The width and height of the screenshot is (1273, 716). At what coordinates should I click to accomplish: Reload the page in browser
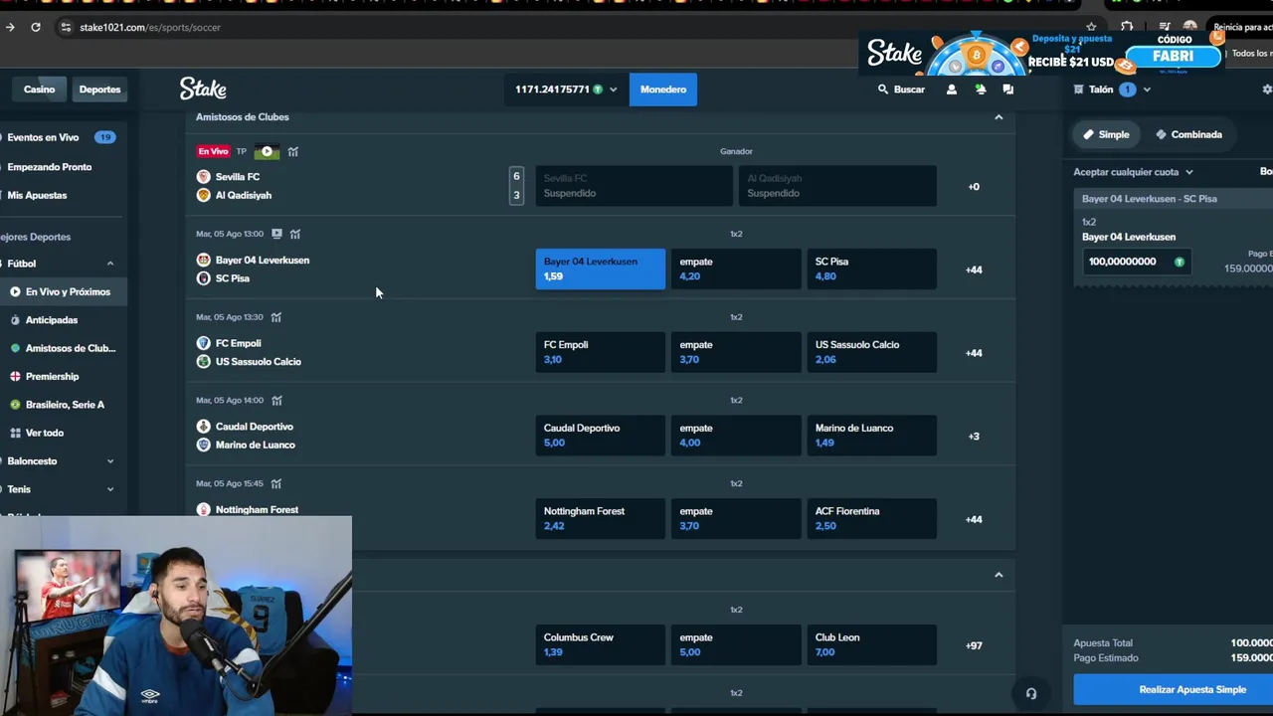point(36,27)
